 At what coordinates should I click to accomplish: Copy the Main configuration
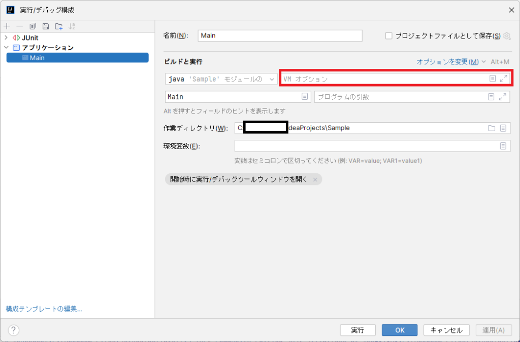[32, 26]
